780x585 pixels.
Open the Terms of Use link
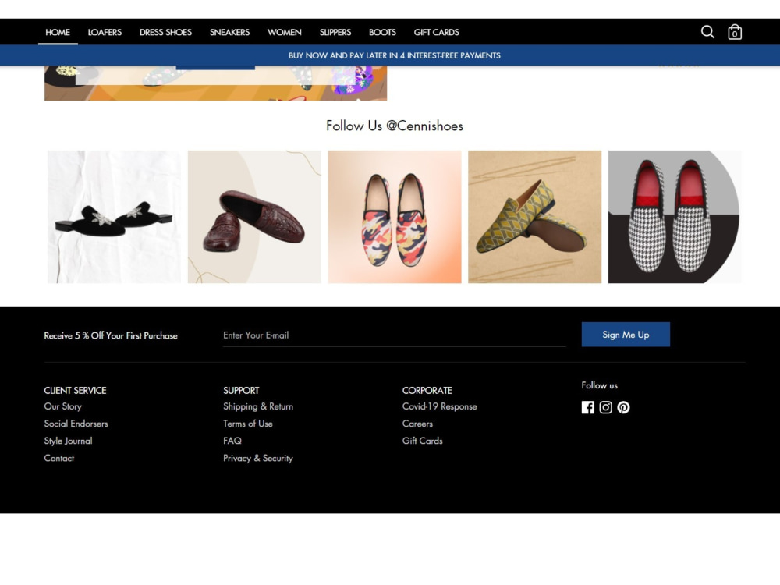coord(248,424)
